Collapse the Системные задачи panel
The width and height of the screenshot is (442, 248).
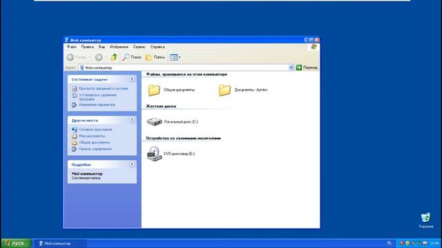[x=132, y=79]
